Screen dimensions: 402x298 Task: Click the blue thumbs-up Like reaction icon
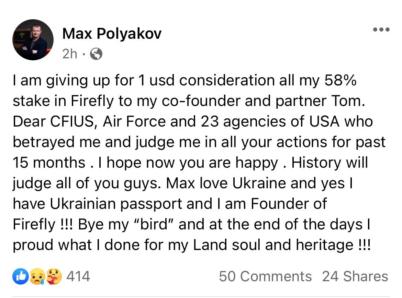pyautogui.click(x=21, y=276)
